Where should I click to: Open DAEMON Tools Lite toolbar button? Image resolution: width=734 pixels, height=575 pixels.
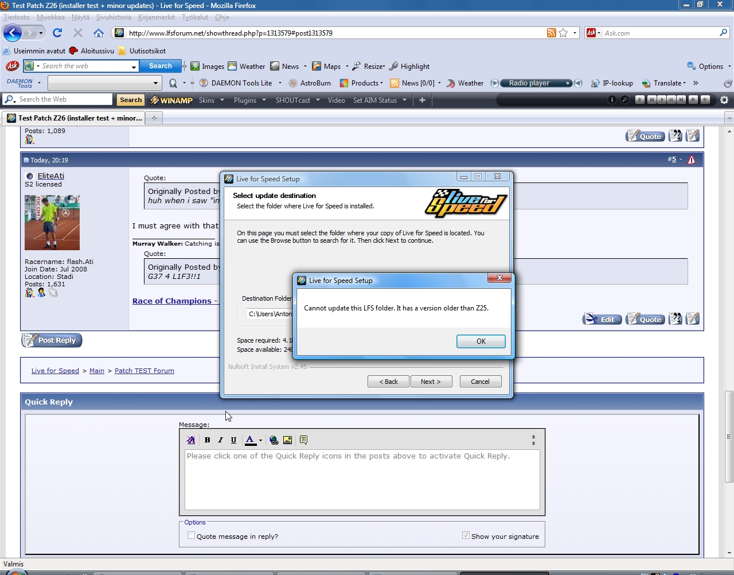click(x=236, y=83)
